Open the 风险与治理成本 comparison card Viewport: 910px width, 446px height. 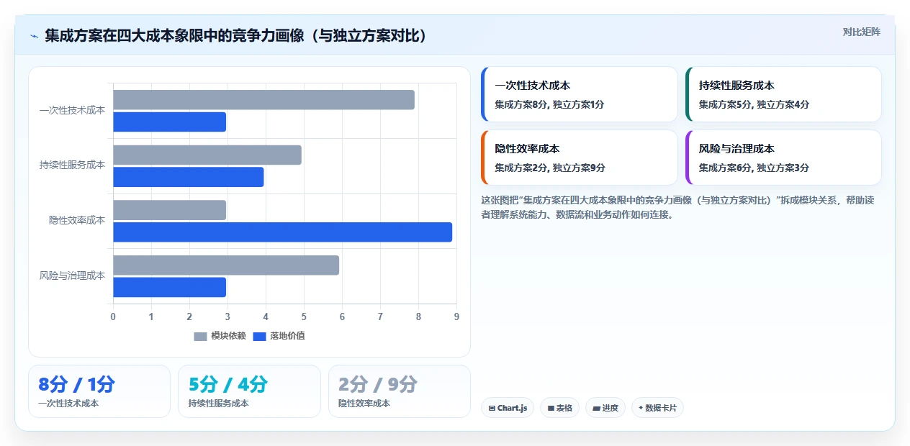coord(783,158)
